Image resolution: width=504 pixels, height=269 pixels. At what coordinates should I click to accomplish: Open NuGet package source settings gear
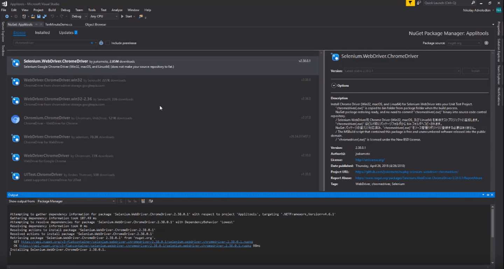(486, 43)
